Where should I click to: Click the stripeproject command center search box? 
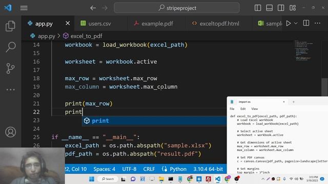click(x=176, y=8)
